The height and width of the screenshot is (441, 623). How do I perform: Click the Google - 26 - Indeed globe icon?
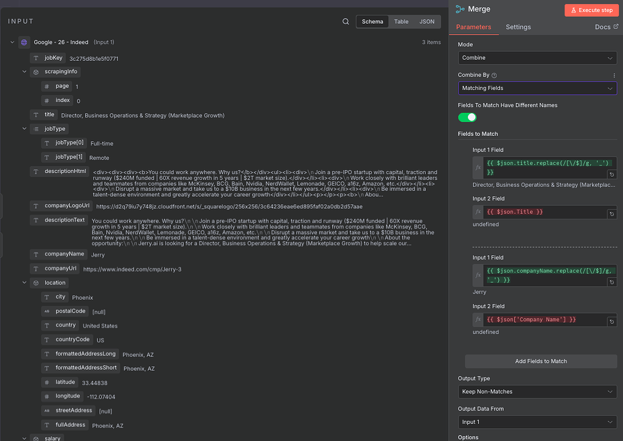coord(24,42)
